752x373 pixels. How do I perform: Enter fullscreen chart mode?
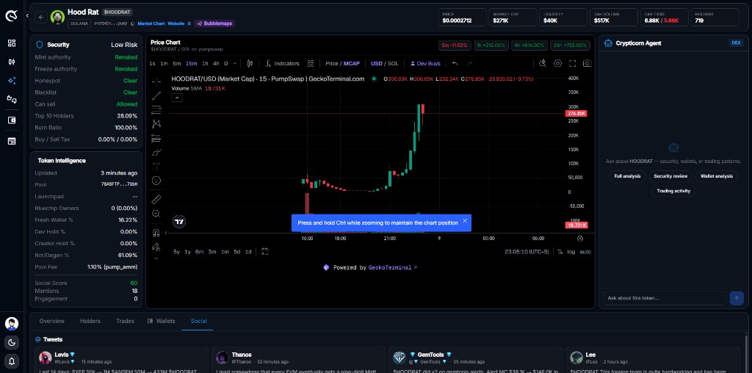point(572,63)
